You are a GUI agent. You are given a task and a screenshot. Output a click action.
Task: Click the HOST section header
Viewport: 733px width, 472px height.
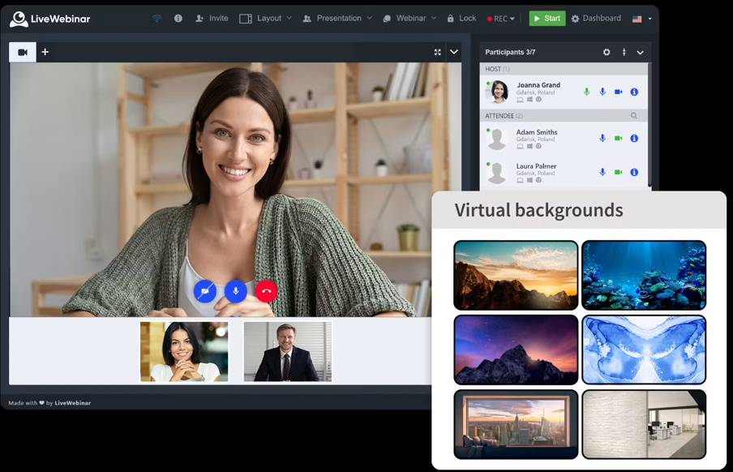point(564,69)
